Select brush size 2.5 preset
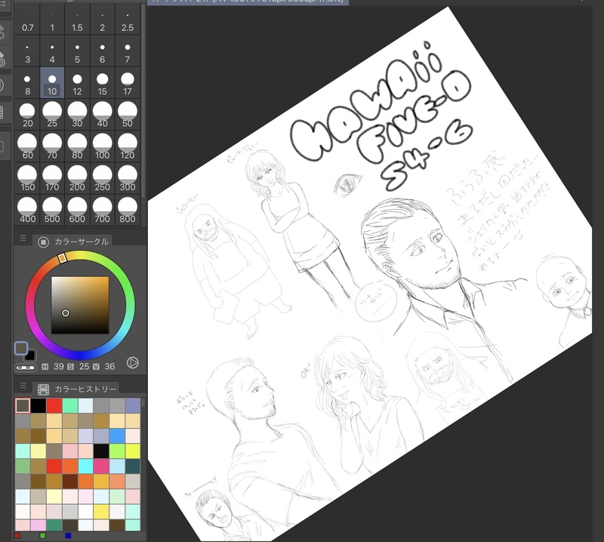The width and height of the screenshot is (604, 542). (128, 20)
